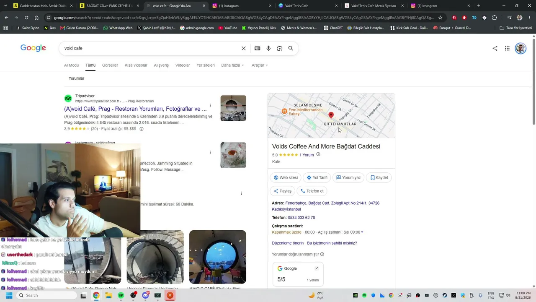Click the phone number 0534 033 62 78
536x302 pixels.
coord(301,218)
